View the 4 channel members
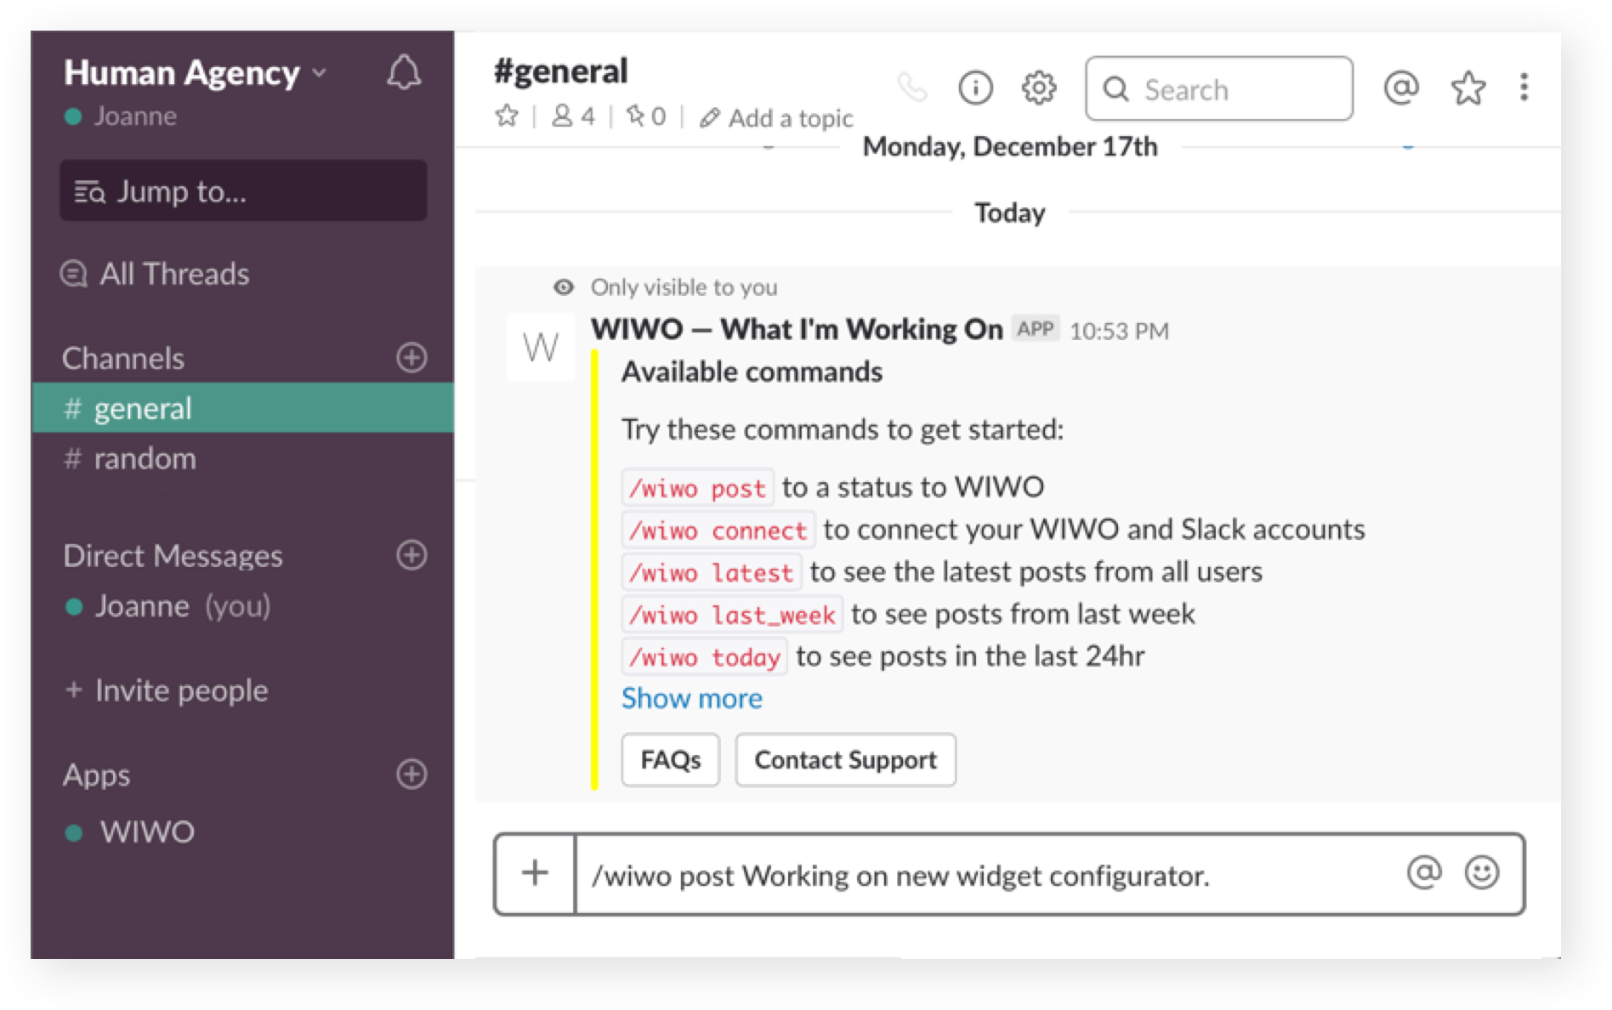This screenshot has width=1612, height=1010. click(x=573, y=116)
